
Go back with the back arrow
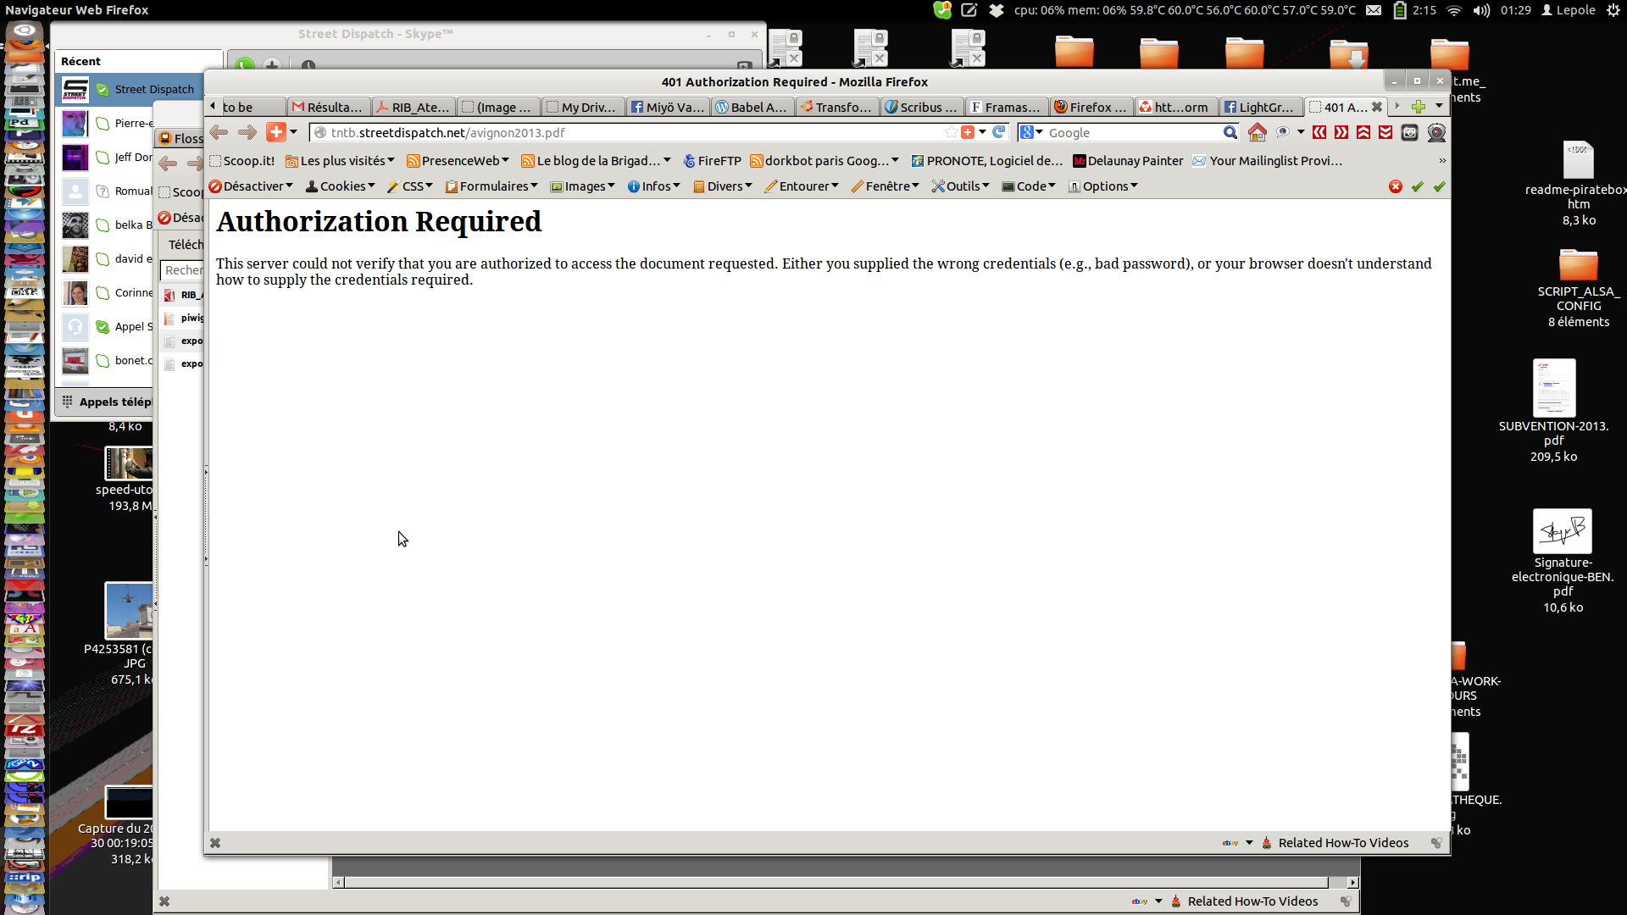pos(219,132)
